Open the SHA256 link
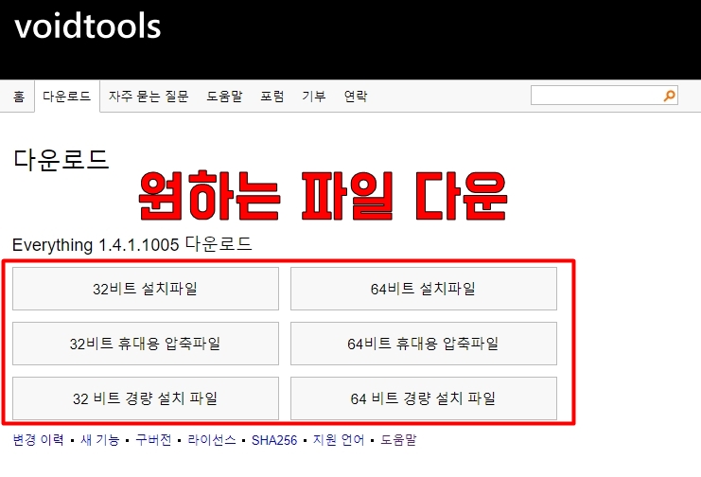The height and width of the screenshot is (477, 701). pyautogui.click(x=274, y=440)
